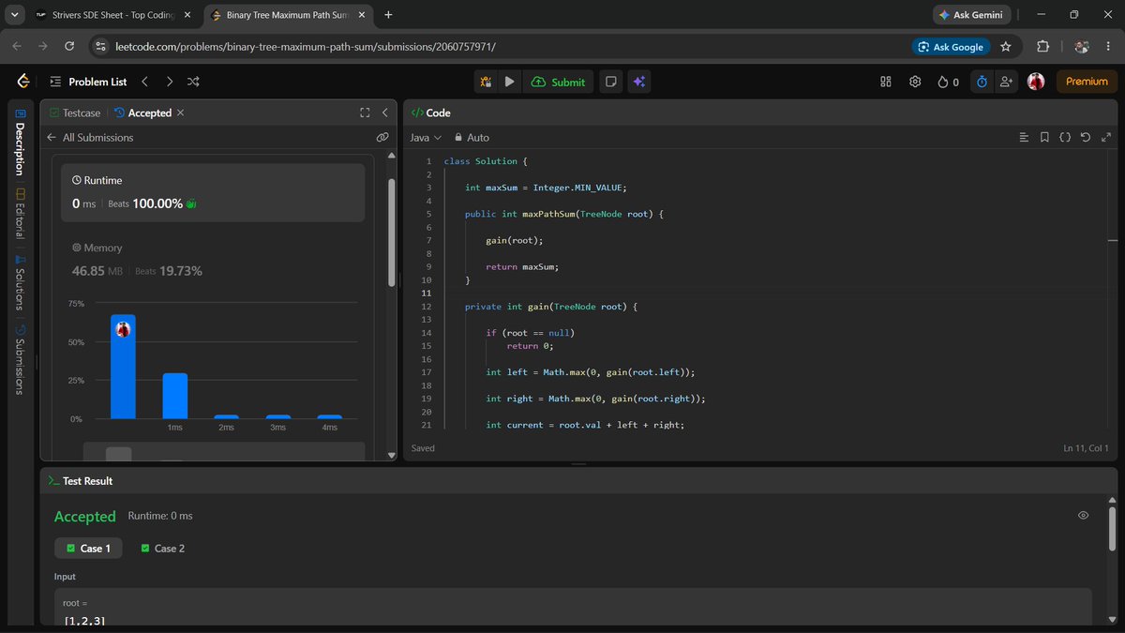Format code with the lines icon
Screen dimensions: 1125x633
click(x=1024, y=137)
